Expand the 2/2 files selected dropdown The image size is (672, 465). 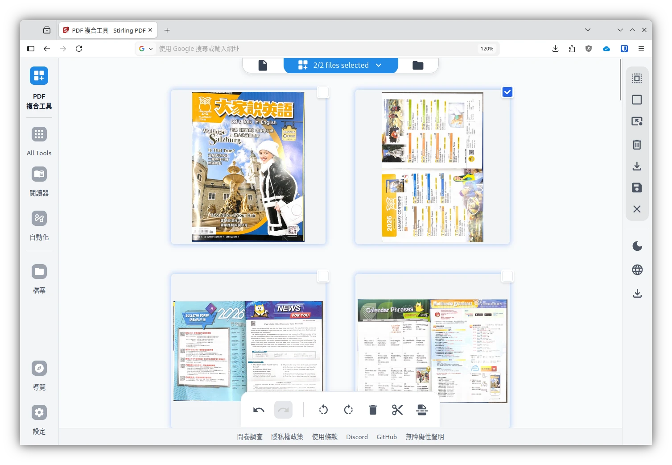[379, 65]
